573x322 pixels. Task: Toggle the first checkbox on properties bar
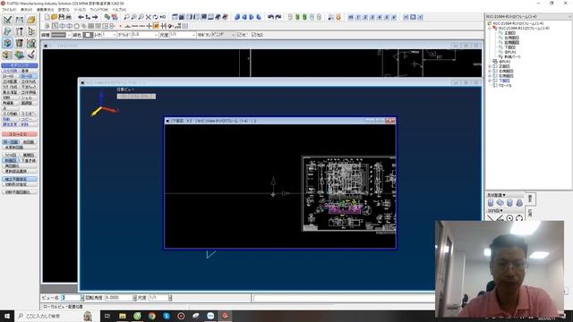pos(239,35)
